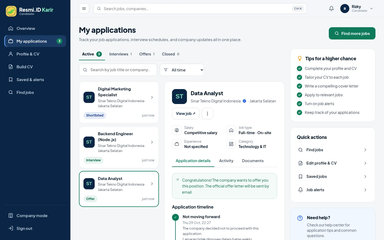Expand the Rizky account dropdown chevron
This screenshot has width=384, height=240.
371,9
